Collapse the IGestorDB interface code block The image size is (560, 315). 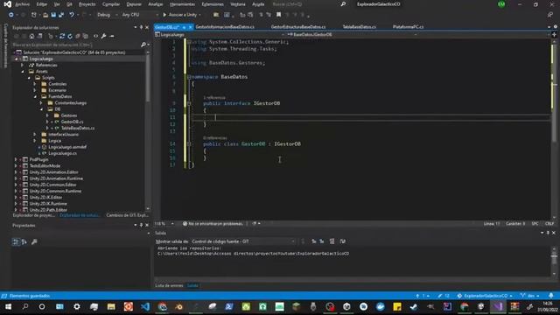189,103
